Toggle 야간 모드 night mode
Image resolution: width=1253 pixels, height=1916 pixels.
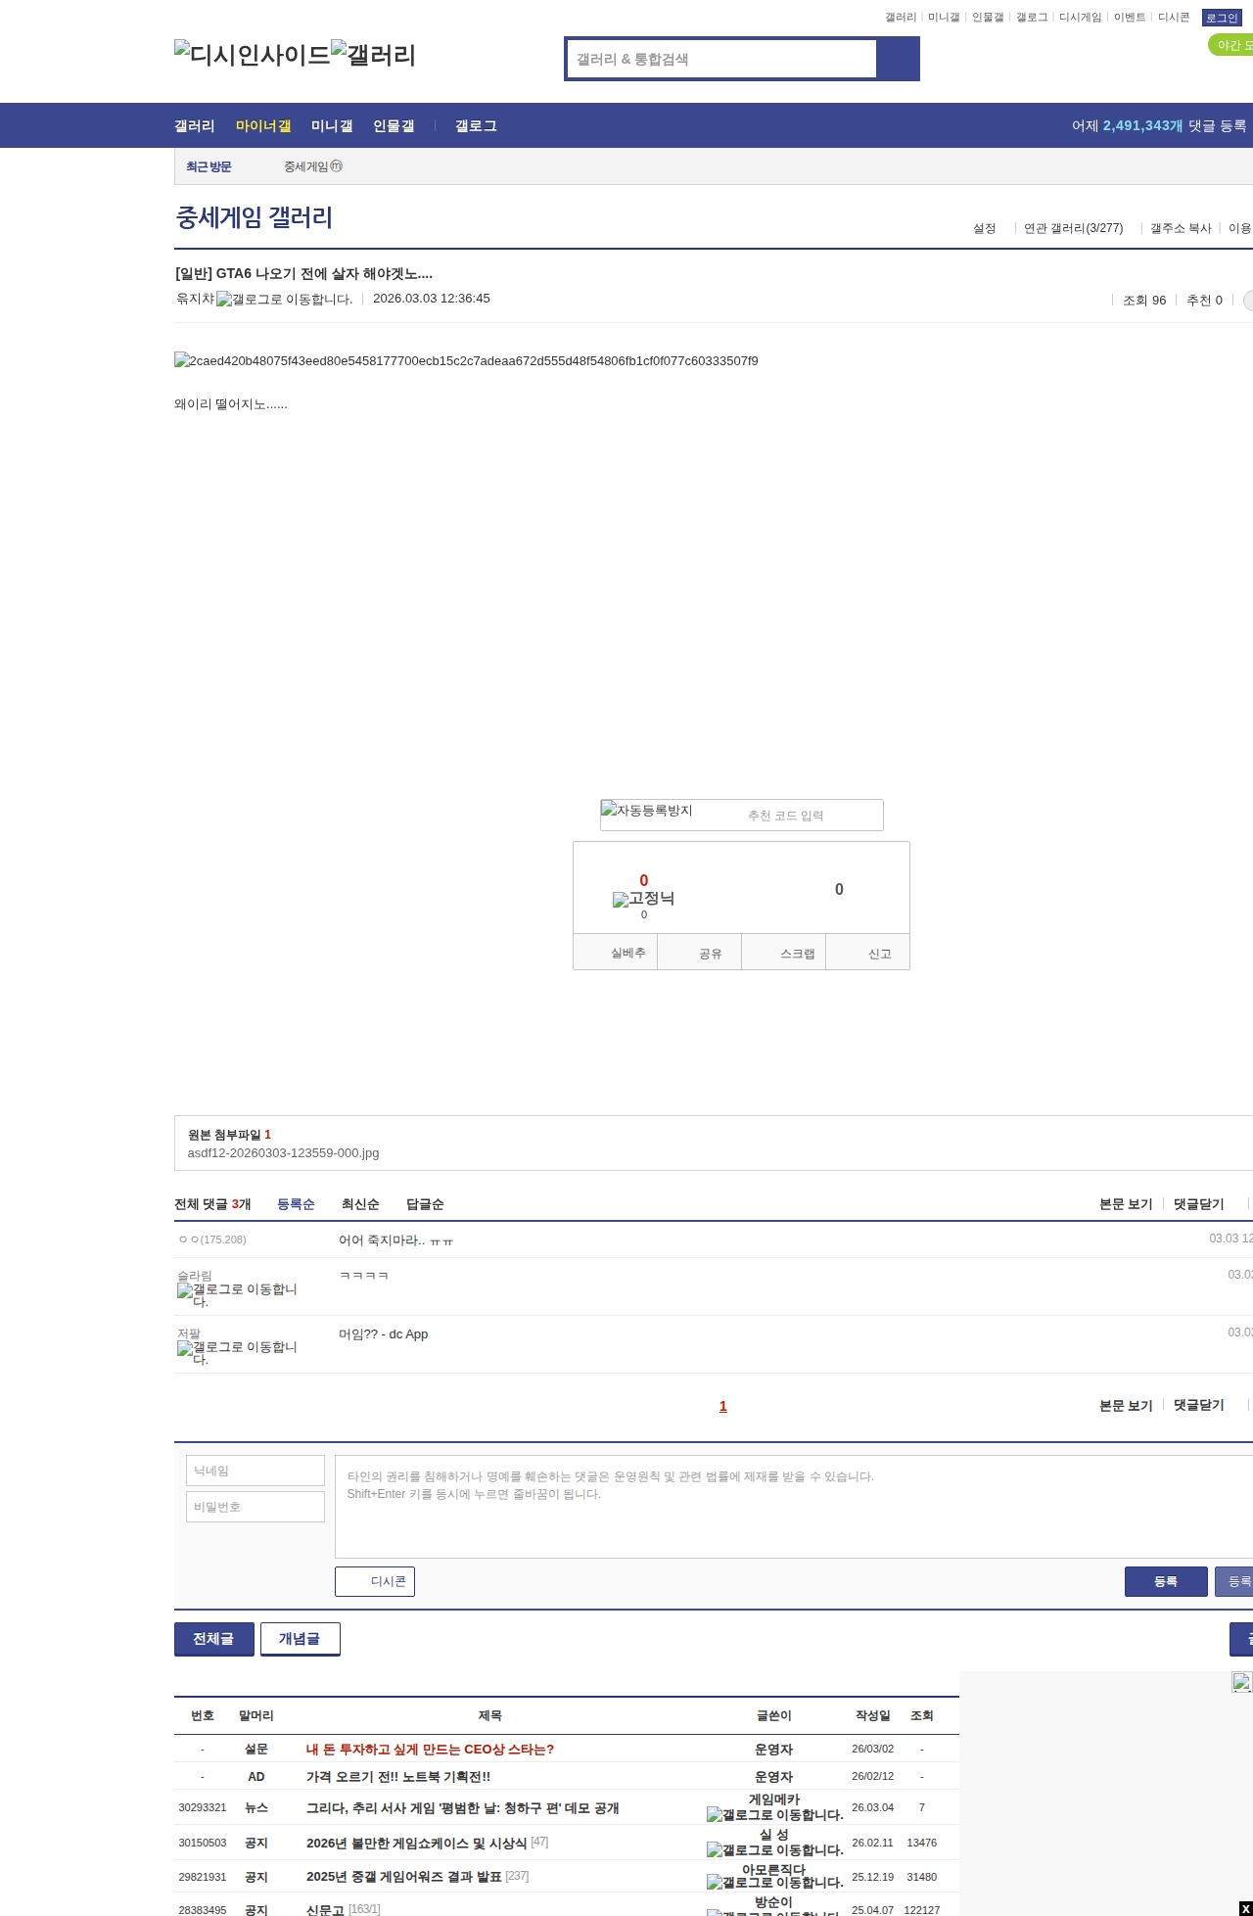point(1231,45)
